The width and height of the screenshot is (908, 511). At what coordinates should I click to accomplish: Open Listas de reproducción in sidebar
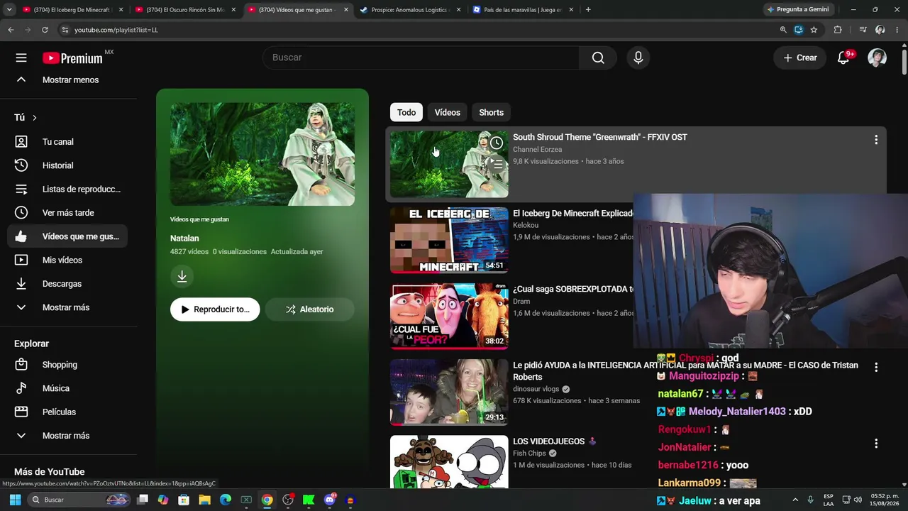tap(67, 189)
